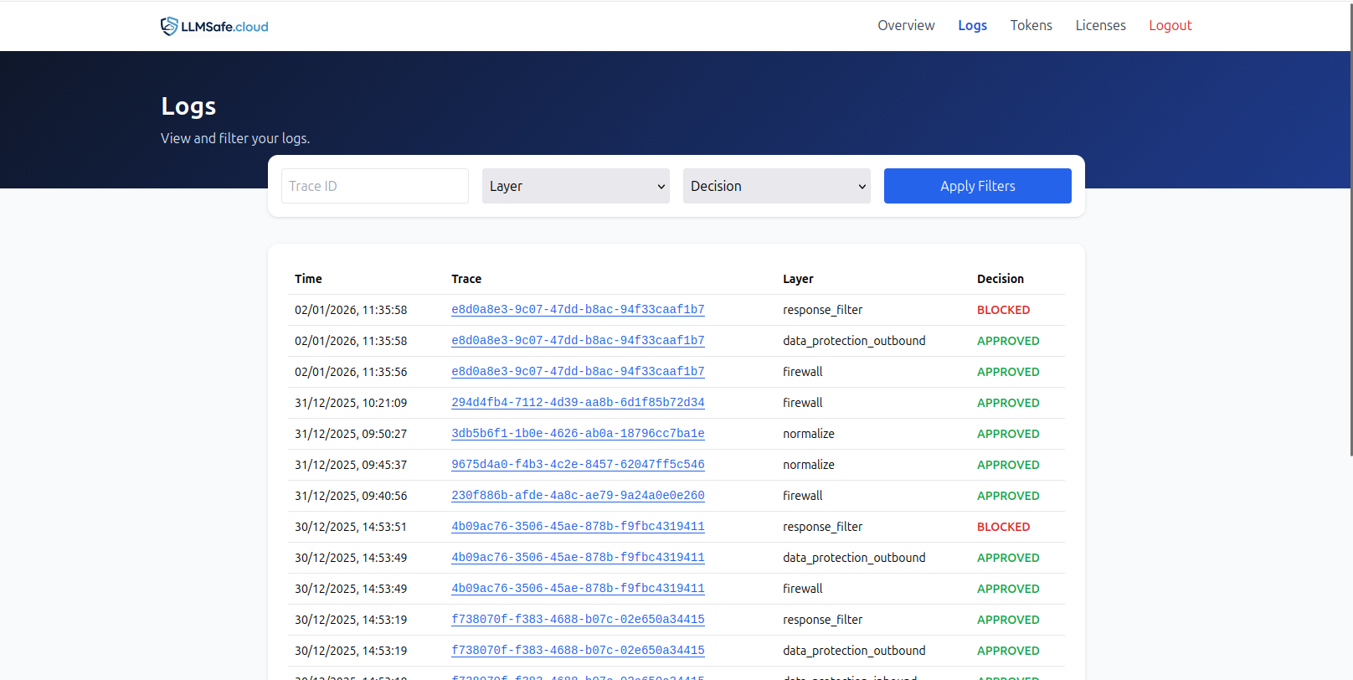Click the Time column header
Image resolution: width=1353 pixels, height=680 pixels.
[x=308, y=279]
